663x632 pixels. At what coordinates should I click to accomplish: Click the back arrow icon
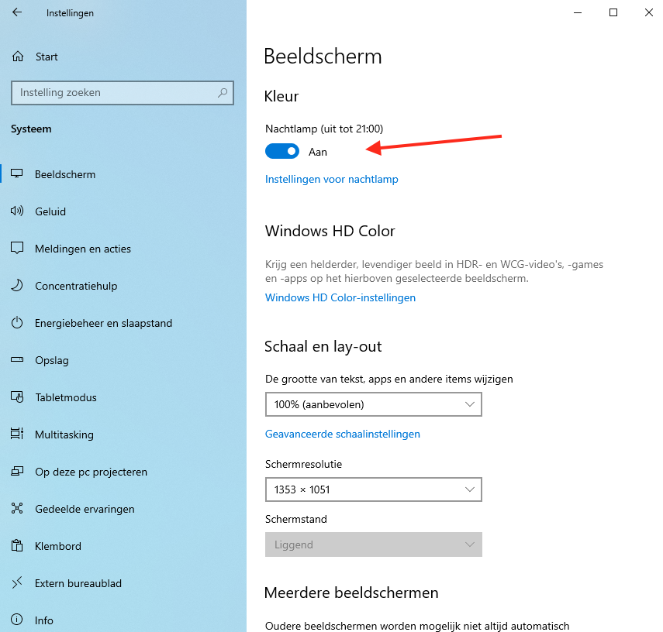[x=17, y=13]
